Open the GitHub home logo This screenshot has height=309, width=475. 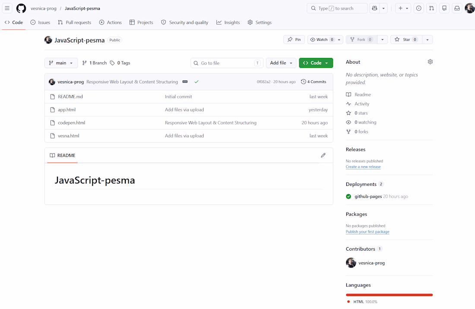tap(21, 8)
